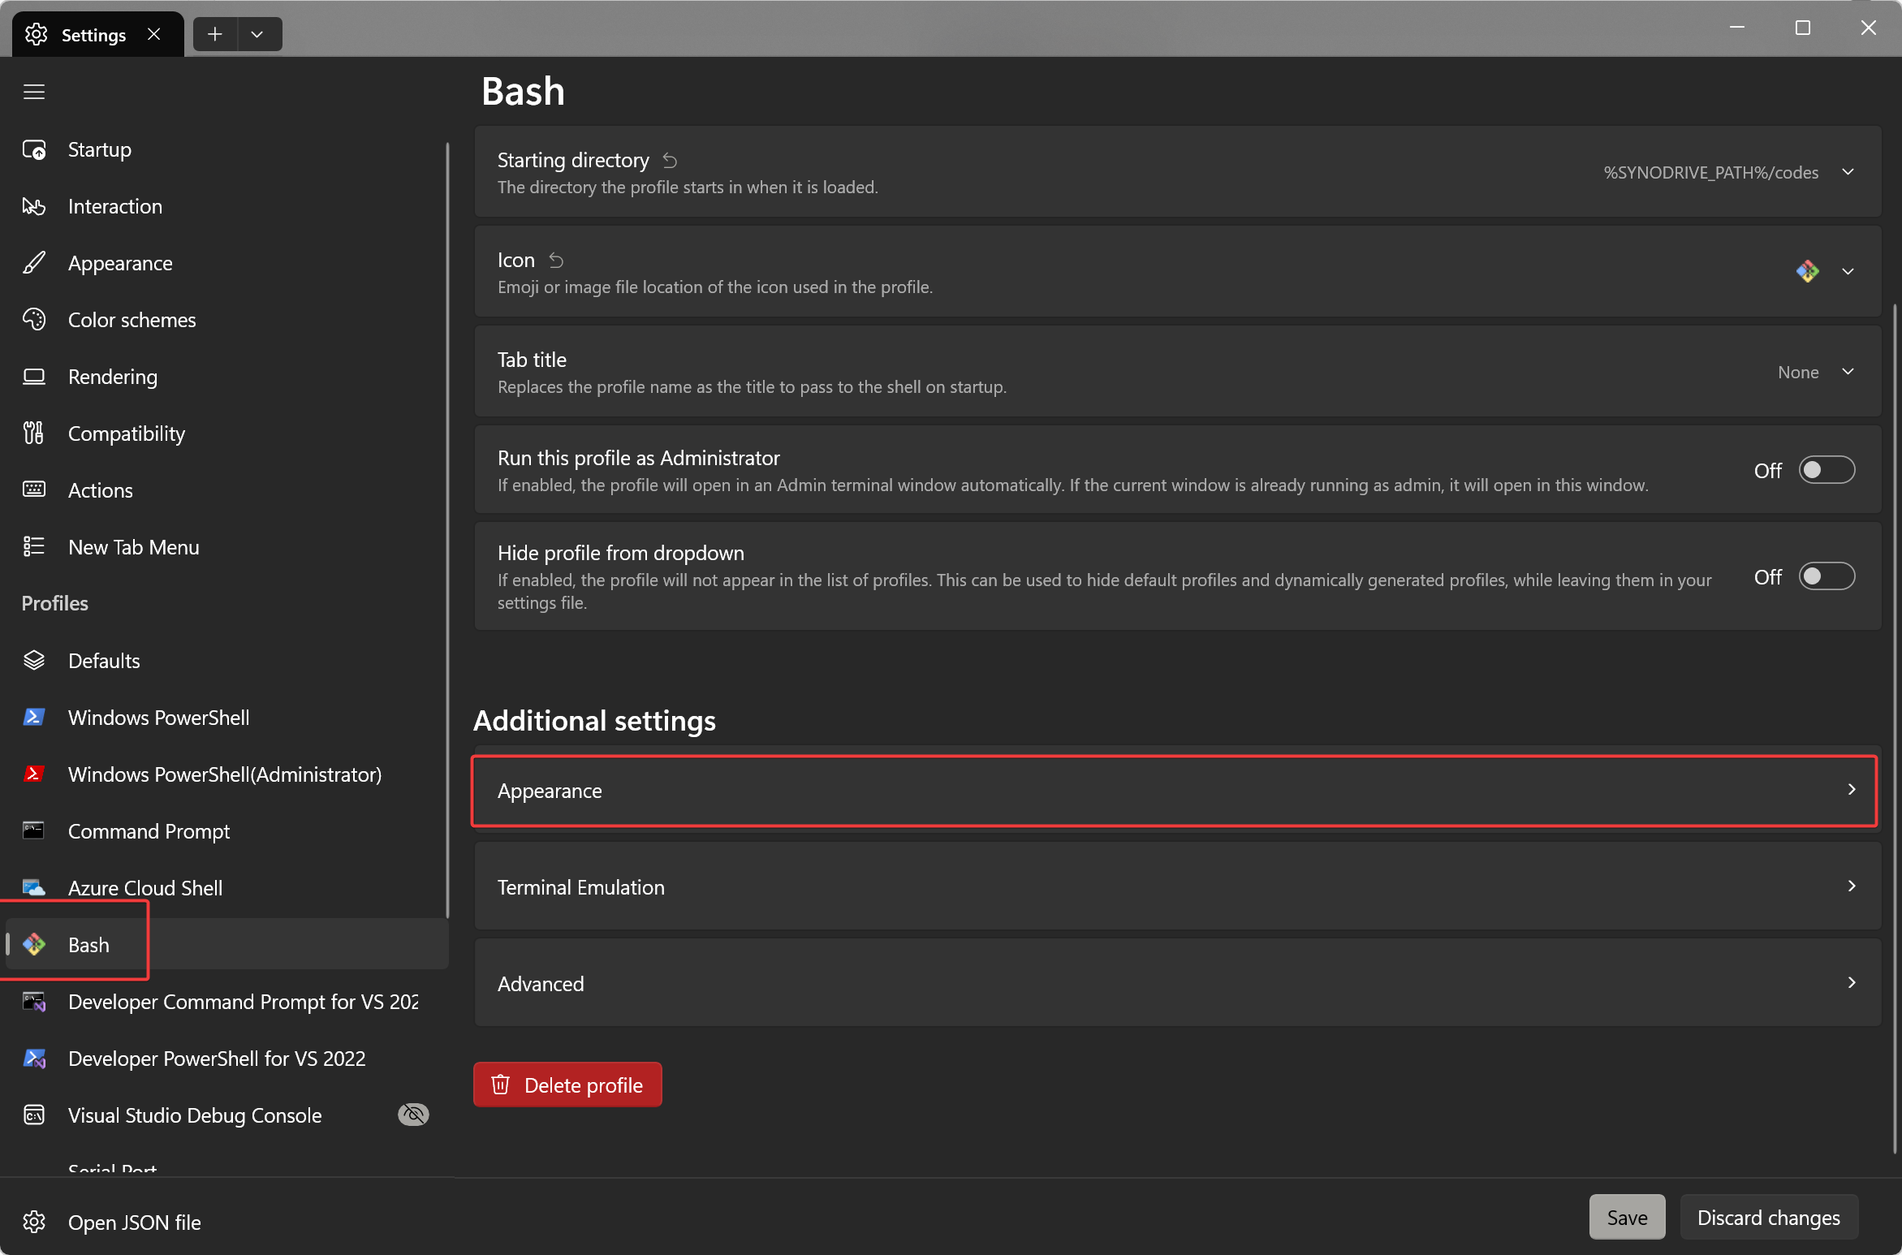The width and height of the screenshot is (1902, 1255).
Task: Expand the Appearance additional settings
Action: pyautogui.click(x=1175, y=790)
